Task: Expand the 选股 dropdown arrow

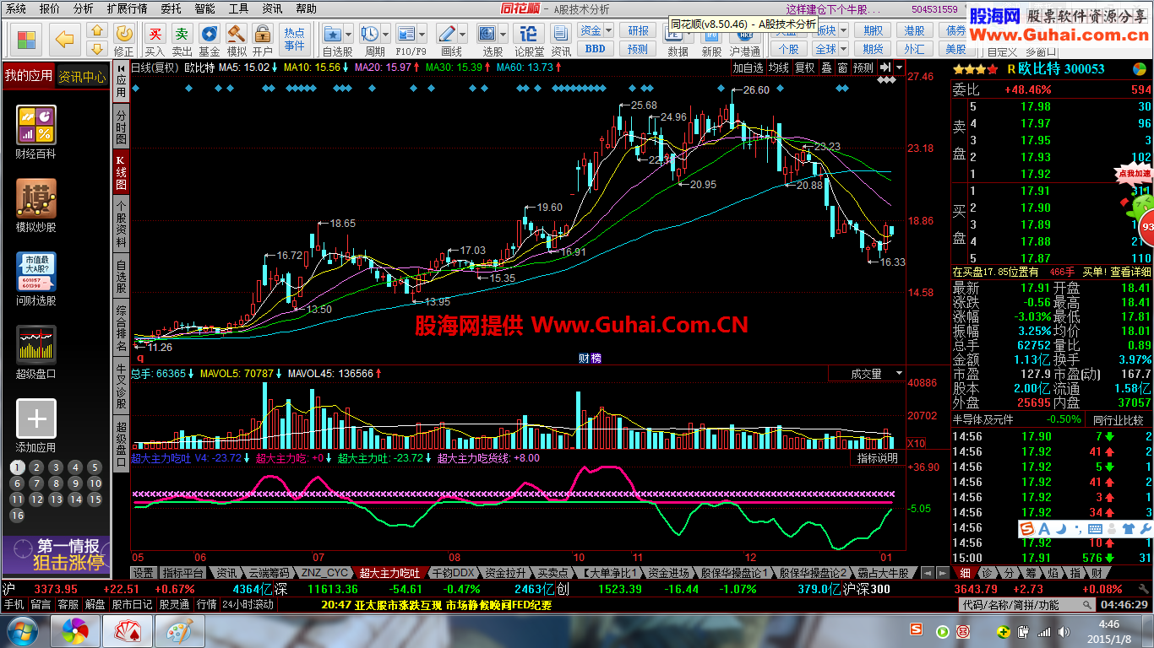Action: (x=503, y=35)
